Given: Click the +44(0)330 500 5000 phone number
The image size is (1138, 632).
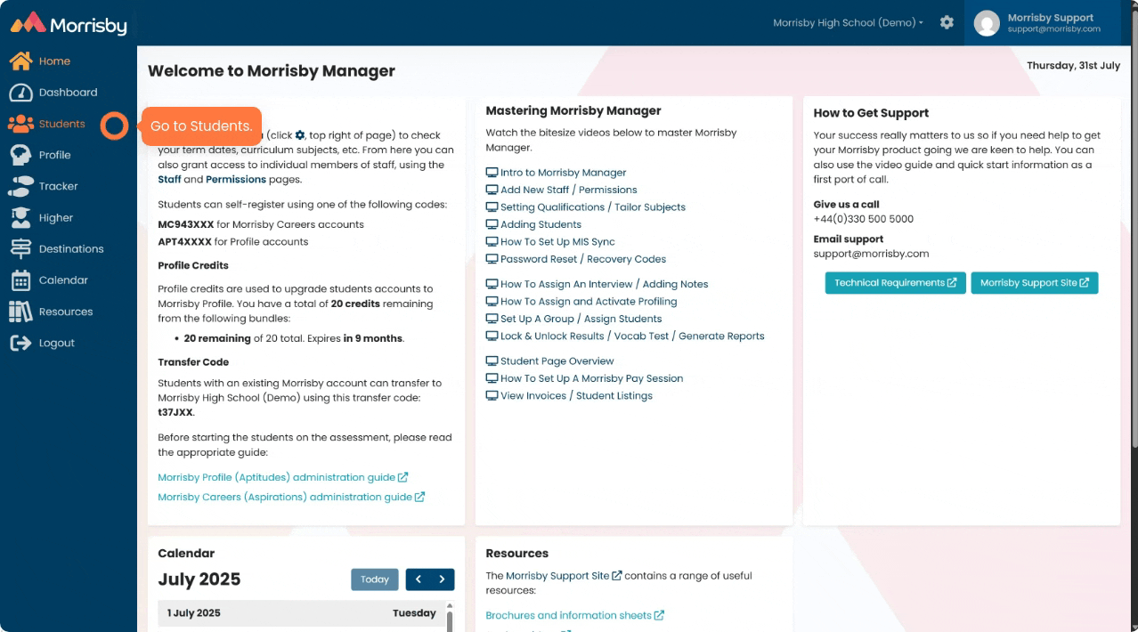Looking at the screenshot, I should (x=863, y=219).
